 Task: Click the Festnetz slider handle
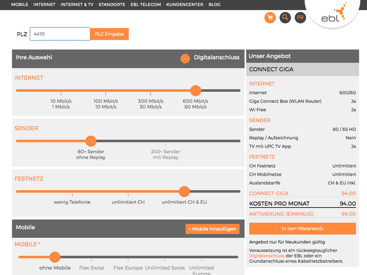184,191
